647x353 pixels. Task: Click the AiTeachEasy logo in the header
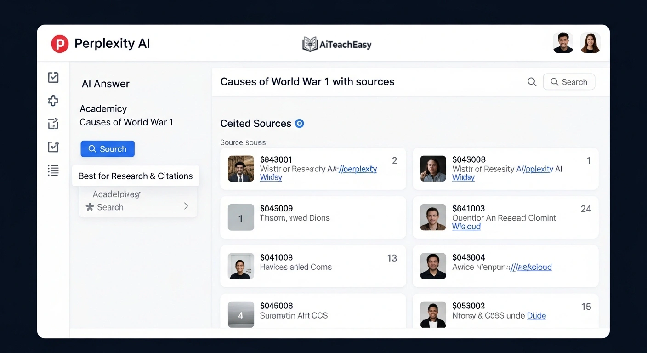click(337, 44)
